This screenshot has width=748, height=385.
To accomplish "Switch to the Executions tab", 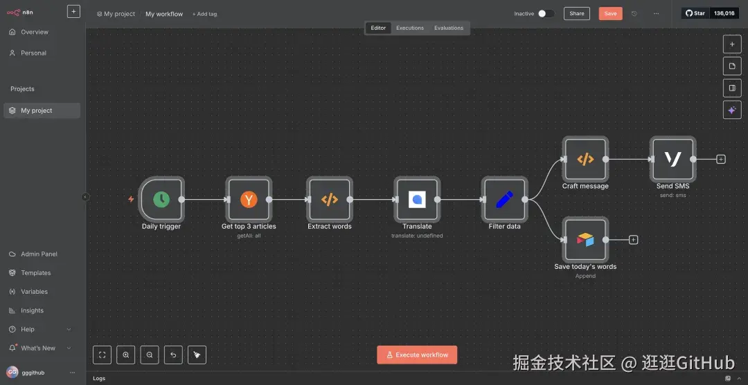I will (410, 28).
